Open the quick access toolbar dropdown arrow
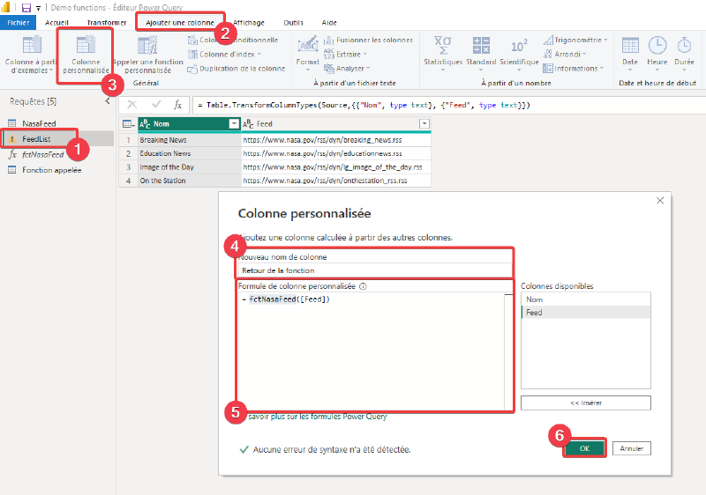Viewport: 706px width, 495px height. pyautogui.click(x=38, y=8)
